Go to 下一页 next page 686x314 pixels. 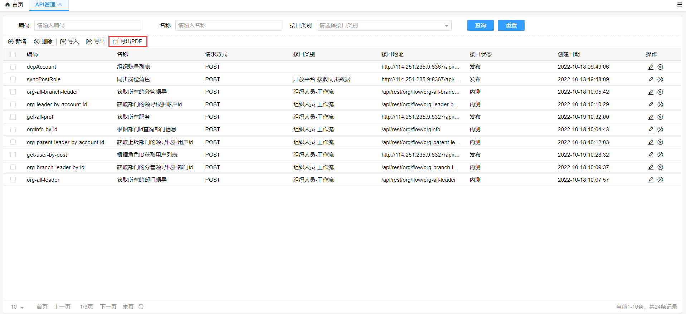[108, 307]
